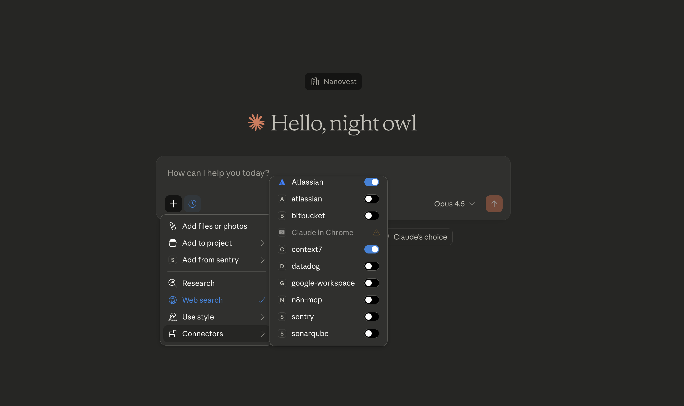The height and width of the screenshot is (406, 684).
Task: Open the Connectors menu item
Action: click(216, 334)
